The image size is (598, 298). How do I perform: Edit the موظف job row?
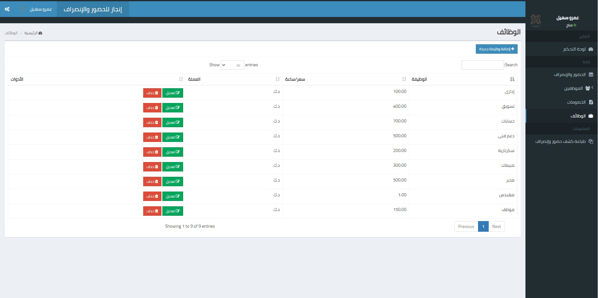173,211
